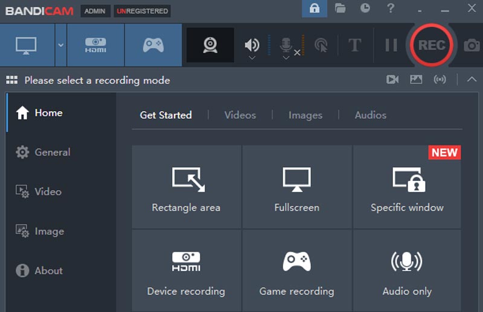Click the NEW badge on Specific window
483x312 pixels.
pos(444,153)
